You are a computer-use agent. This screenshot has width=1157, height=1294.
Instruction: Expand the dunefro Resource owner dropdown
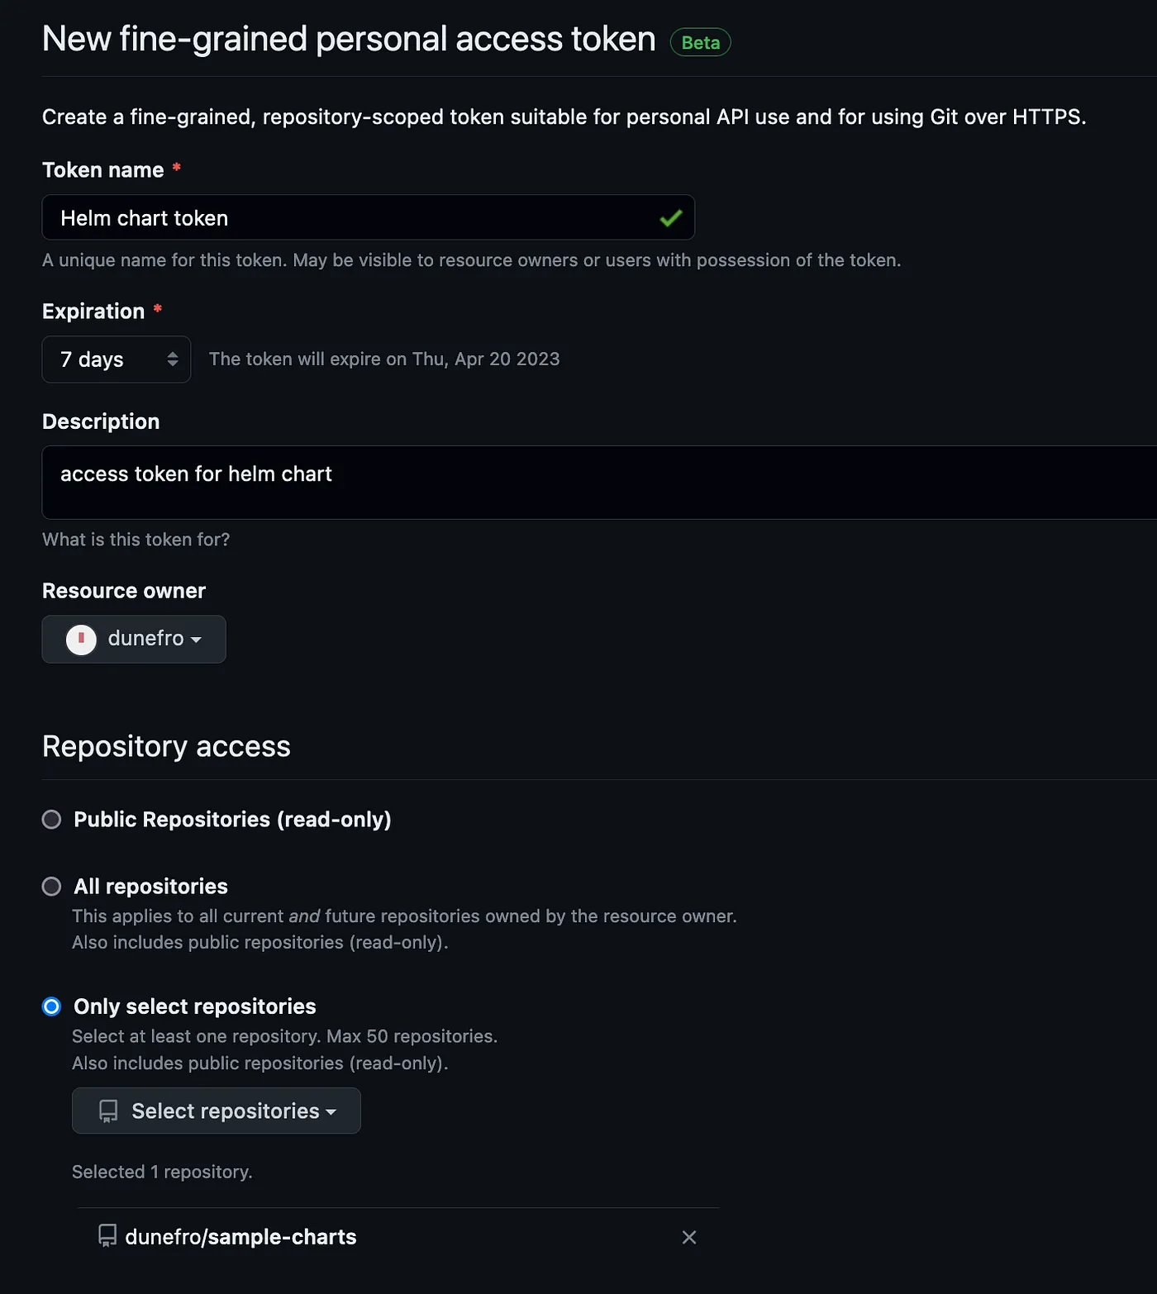click(134, 639)
